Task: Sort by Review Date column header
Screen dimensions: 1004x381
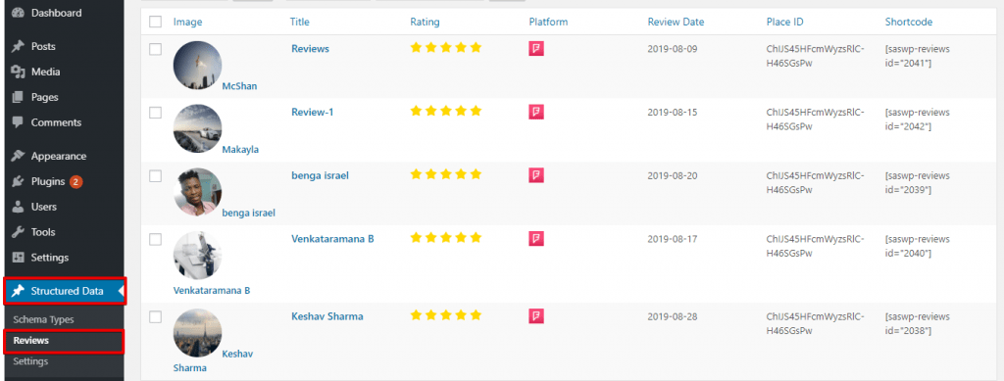Action: coord(676,22)
